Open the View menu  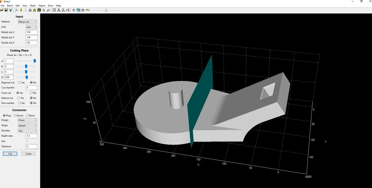(x=25, y=6)
